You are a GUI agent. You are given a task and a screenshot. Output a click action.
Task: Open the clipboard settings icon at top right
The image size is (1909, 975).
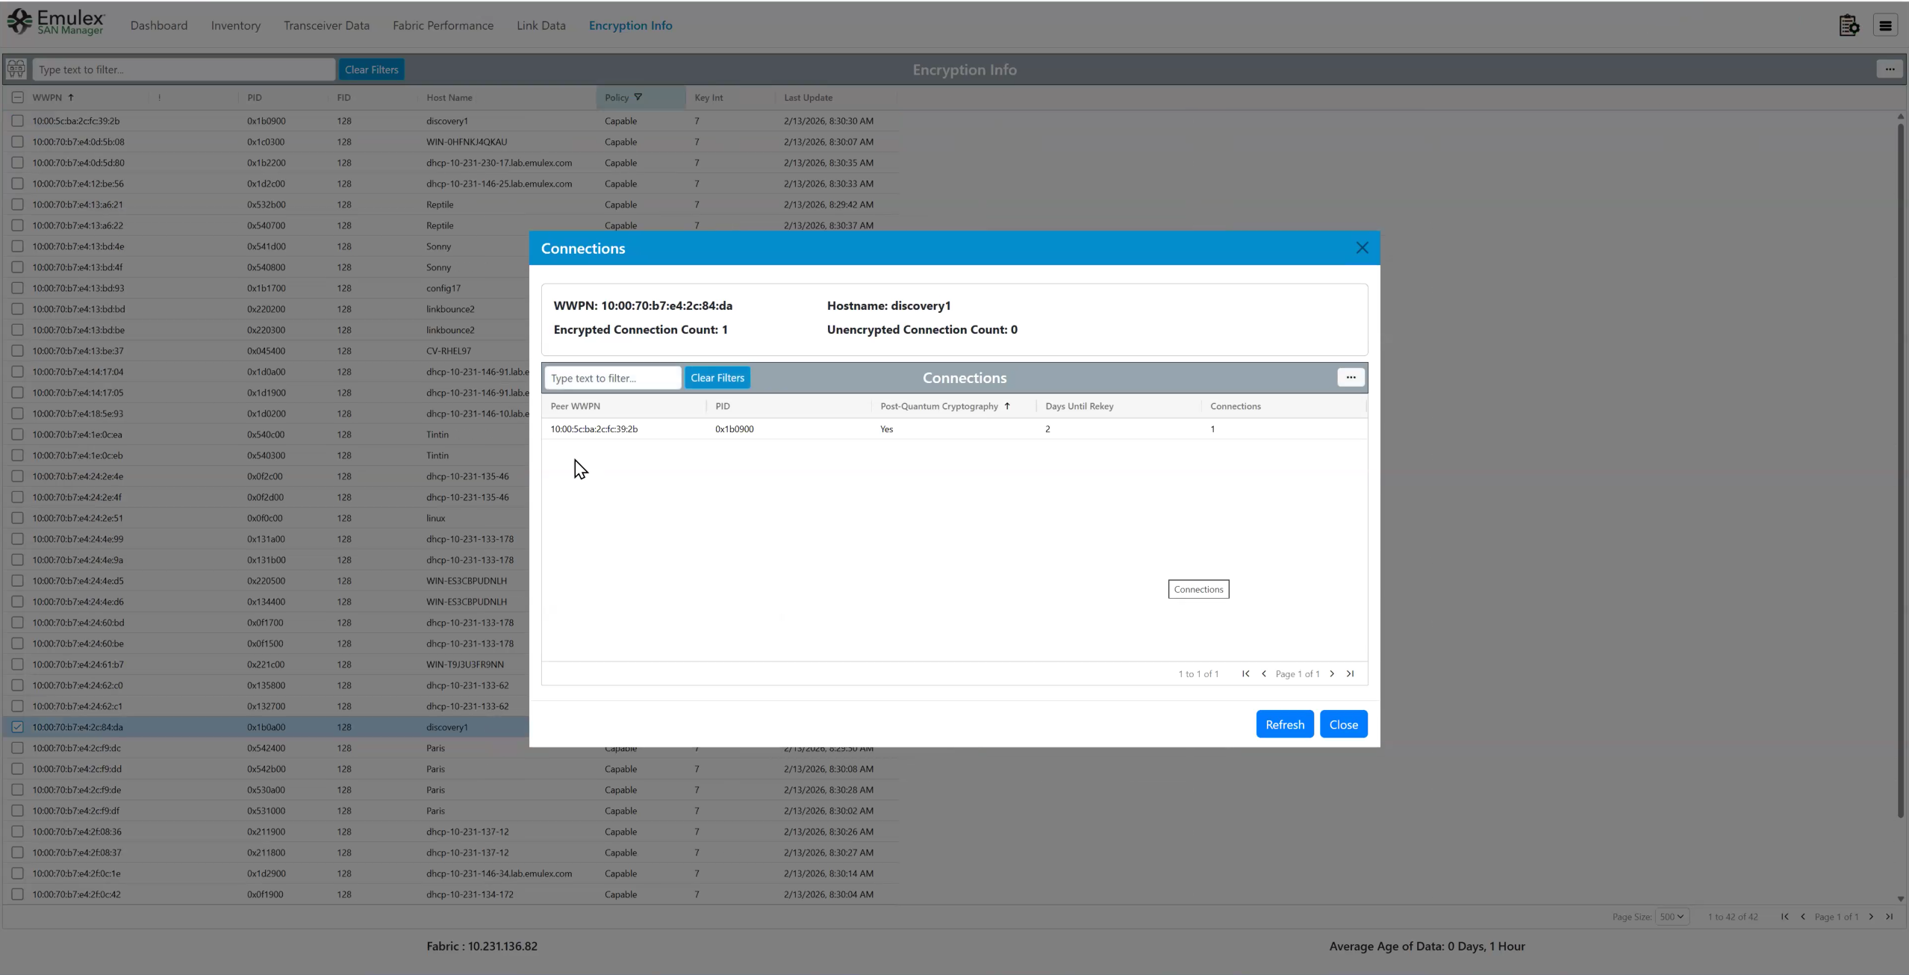(x=1849, y=25)
